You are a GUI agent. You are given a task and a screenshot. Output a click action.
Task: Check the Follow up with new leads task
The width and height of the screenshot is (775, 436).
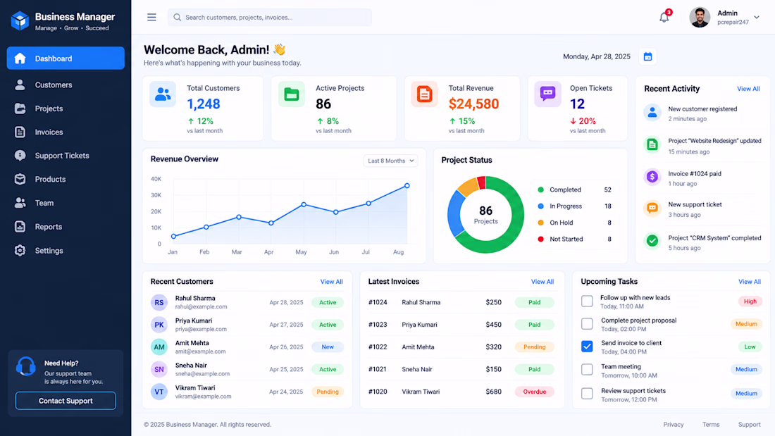click(587, 301)
